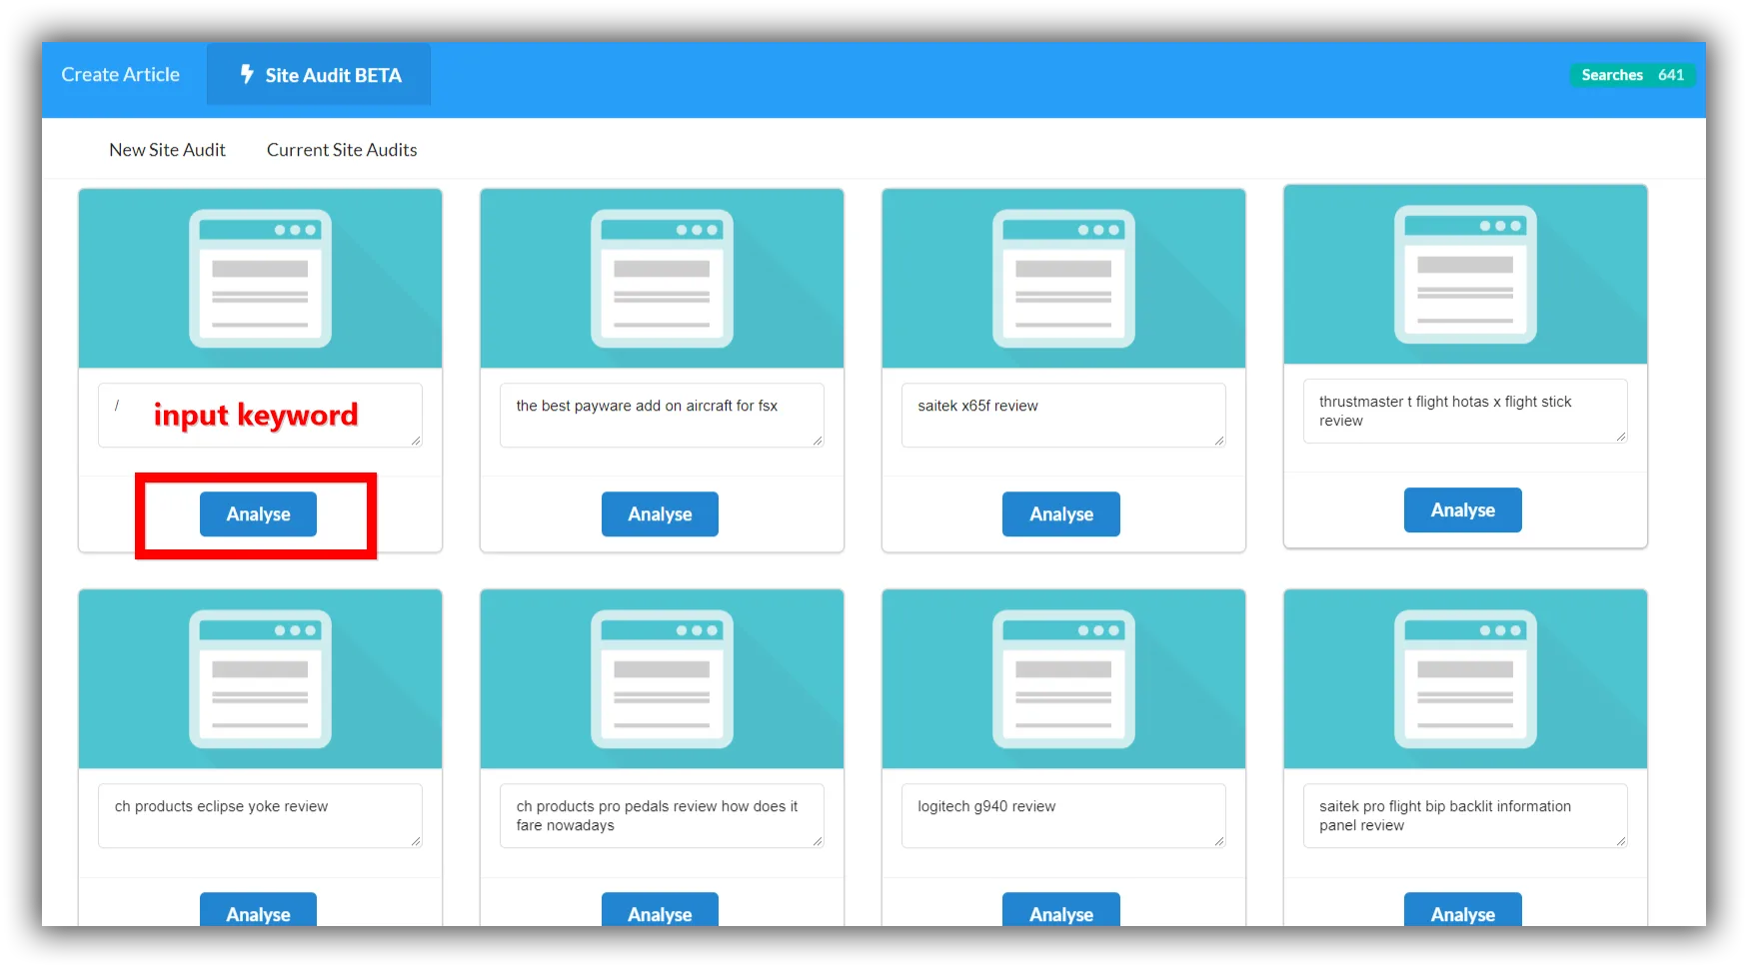Screen dimensions: 1748x968
Task: Focus the ch products eclipse yoke review field
Action: pos(260,816)
